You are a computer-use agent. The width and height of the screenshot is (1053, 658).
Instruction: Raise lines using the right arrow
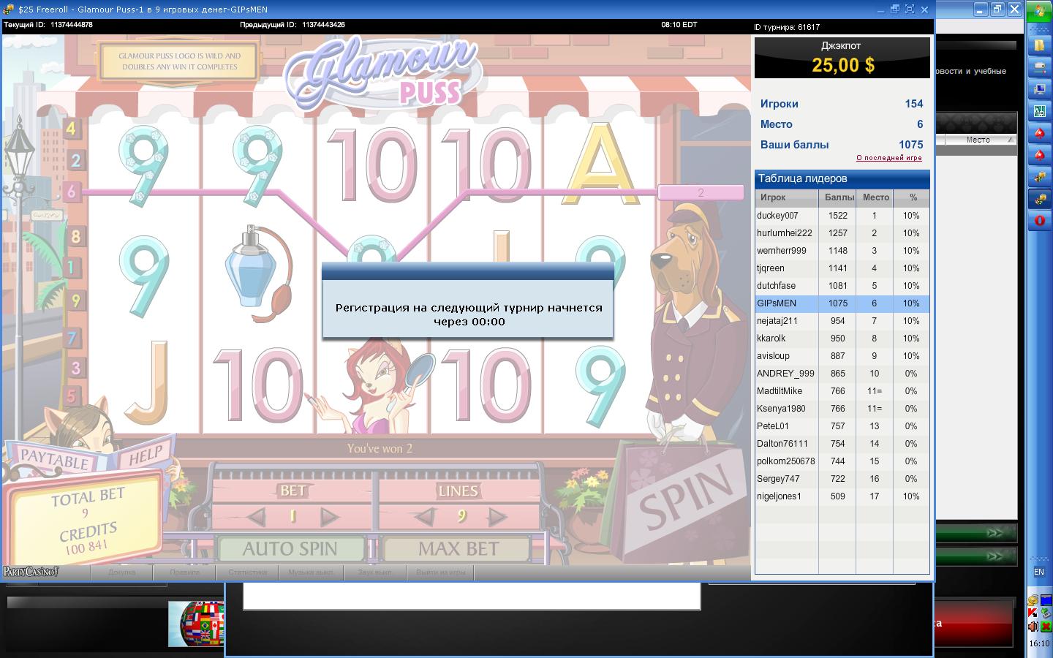[497, 517]
